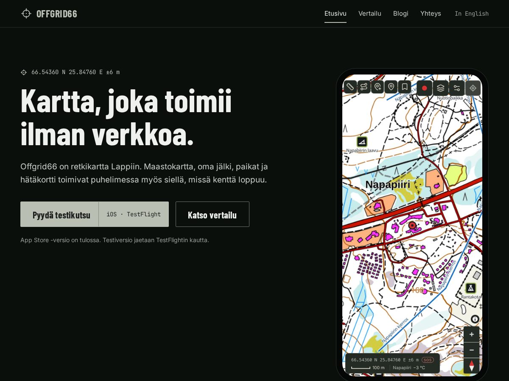Image resolution: width=509 pixels, height=381 pixels.
Task: Go to the Blogi page
Action: point(401,14)
